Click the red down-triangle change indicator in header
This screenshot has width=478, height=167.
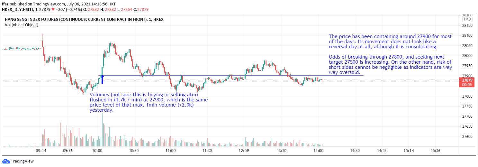(x=53, y=9)
